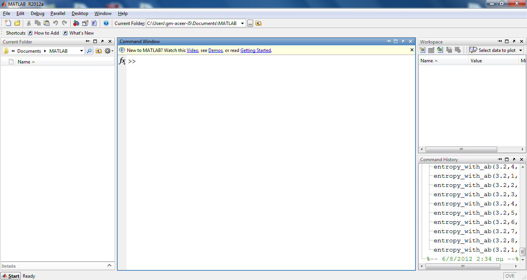Select entropy_with_ab(3.2,8, history entry

[476, 241]
